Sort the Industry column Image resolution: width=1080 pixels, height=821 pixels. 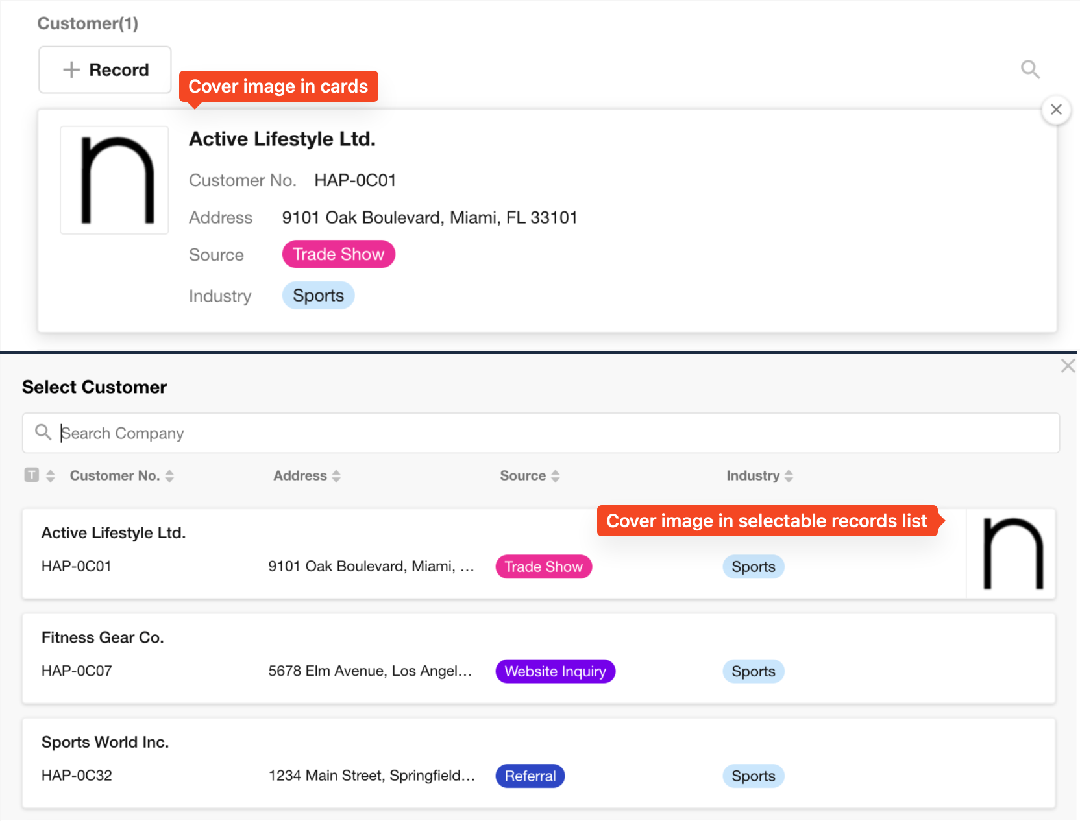[789, 476]
